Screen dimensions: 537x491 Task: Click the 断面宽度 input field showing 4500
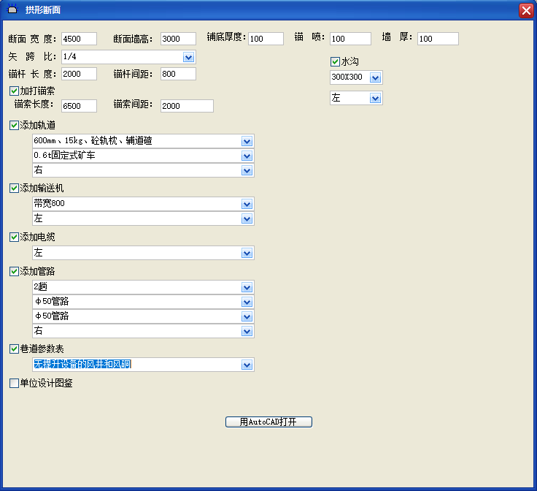pyautogui.click(x=79, y=39)
